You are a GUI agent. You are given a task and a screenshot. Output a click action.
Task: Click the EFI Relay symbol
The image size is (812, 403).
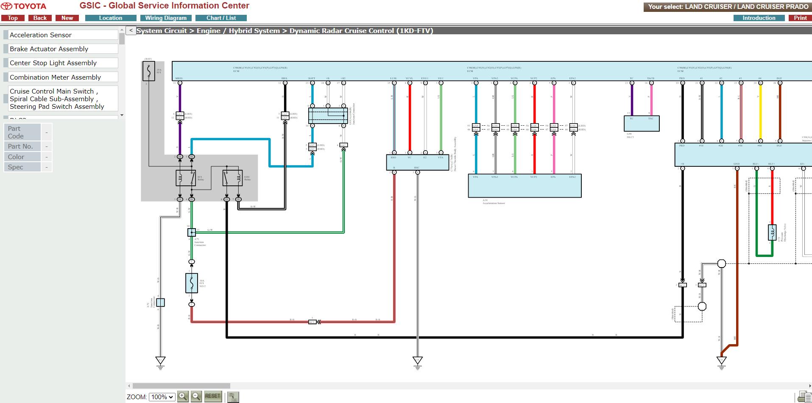(x=186, y=178)
